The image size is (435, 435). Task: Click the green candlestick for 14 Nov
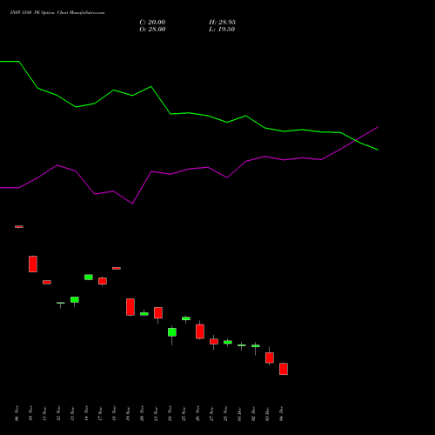click(89, 277)
